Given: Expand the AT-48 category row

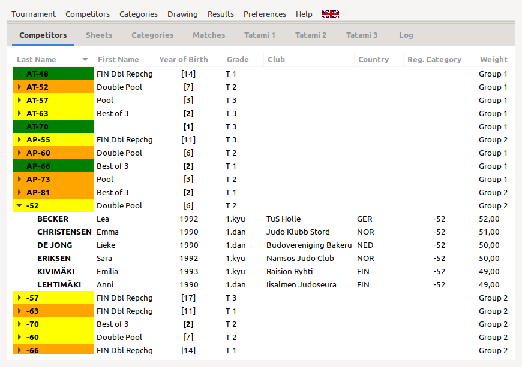Looking at the screenshot, I should pyautogui.click(x=20, y=74).
